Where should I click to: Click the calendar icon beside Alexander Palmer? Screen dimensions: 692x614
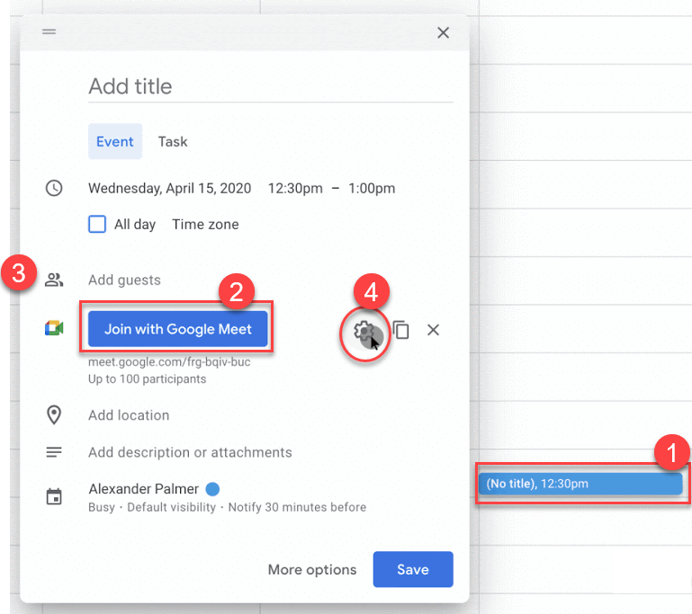point(54,497)
